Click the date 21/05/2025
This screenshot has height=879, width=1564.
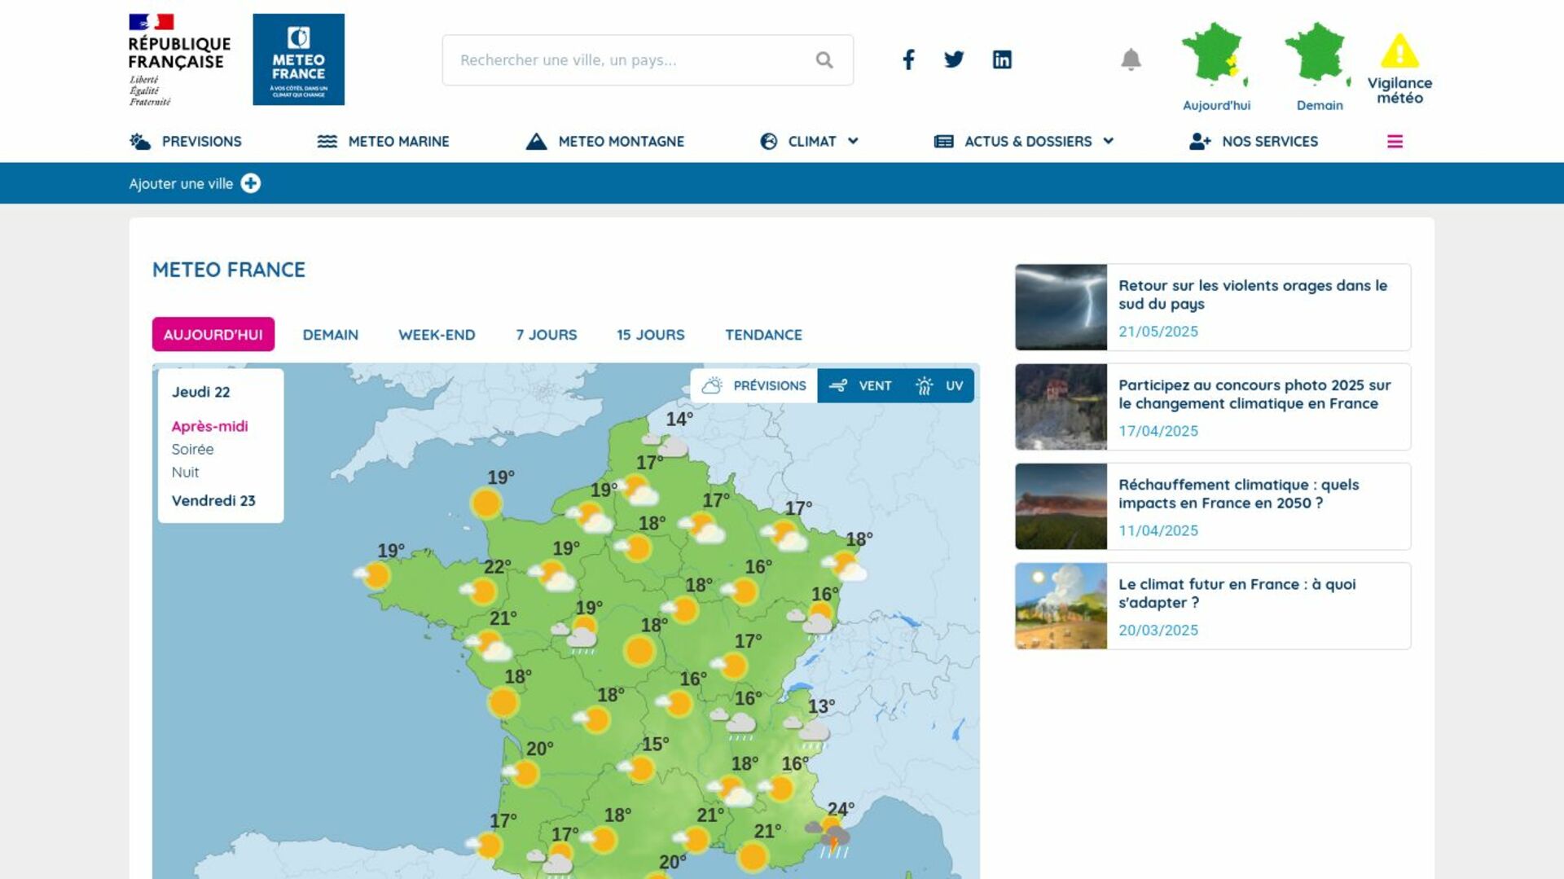[x=1158, y=332]
